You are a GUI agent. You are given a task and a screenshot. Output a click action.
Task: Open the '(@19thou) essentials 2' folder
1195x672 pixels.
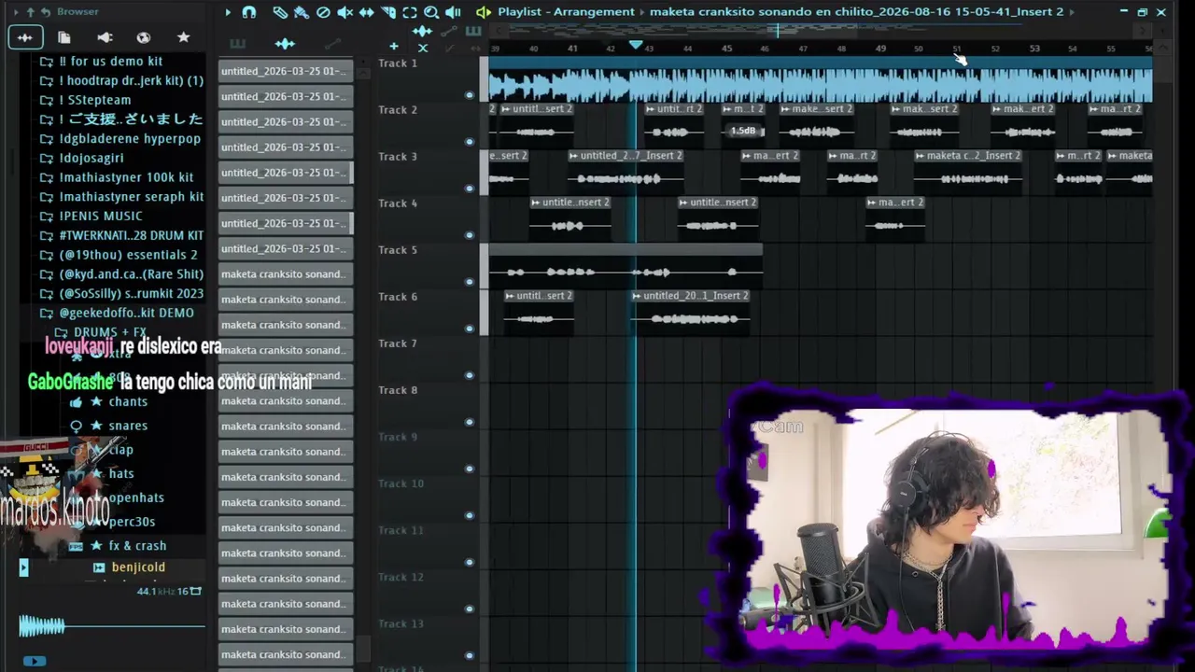[119, 255]
